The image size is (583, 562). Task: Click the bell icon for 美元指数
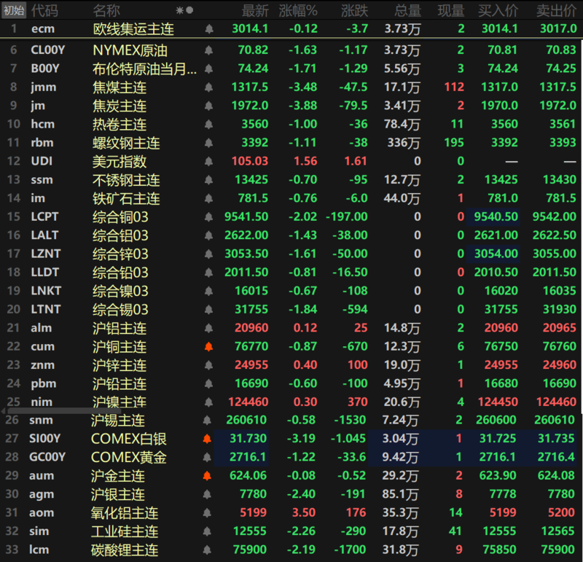[208, 161]
